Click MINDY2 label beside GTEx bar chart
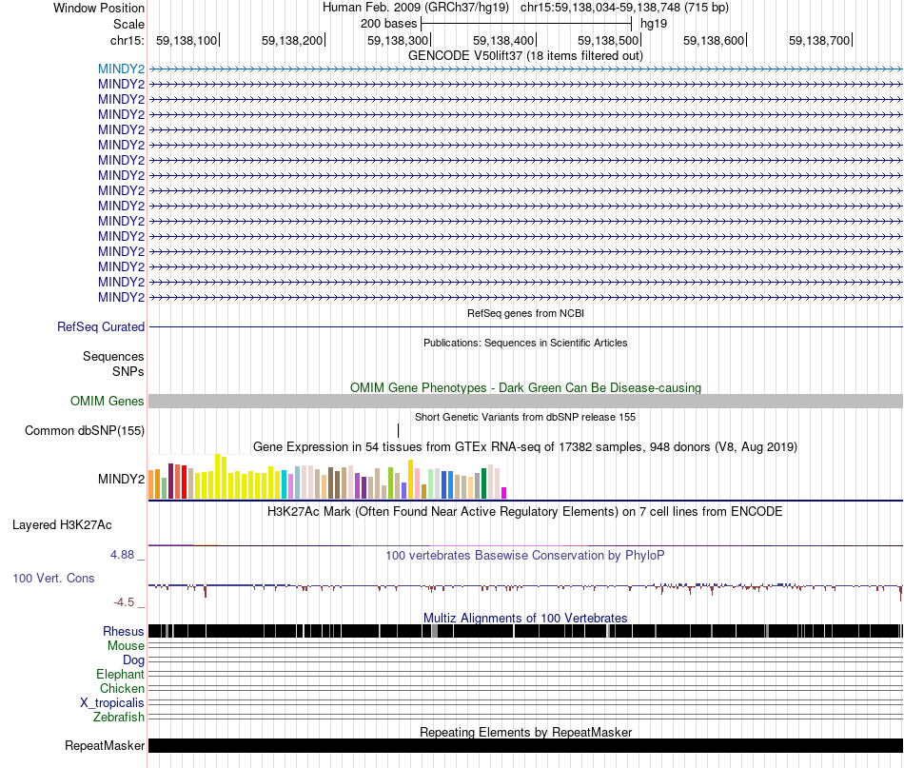 [x=121, y=479]
